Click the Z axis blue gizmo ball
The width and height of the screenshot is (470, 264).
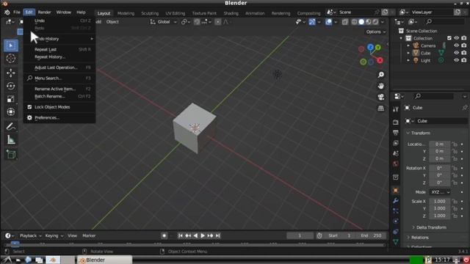pos(370,47)
